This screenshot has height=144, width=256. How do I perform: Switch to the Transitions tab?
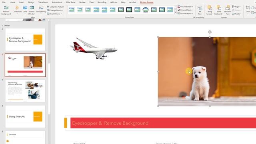43,2
